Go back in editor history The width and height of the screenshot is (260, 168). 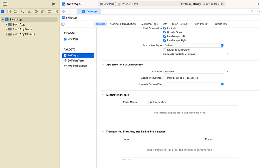pos(70,12)
